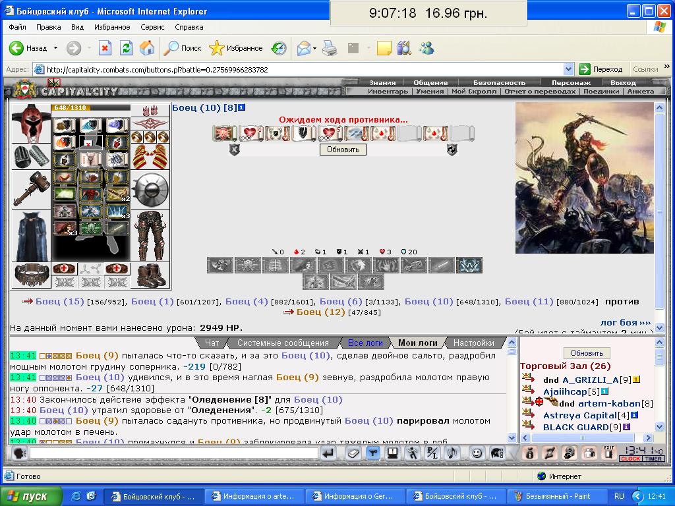Switch to Безымянный - Paint taskbar window
675x506 pixels.
click(556, 497)
